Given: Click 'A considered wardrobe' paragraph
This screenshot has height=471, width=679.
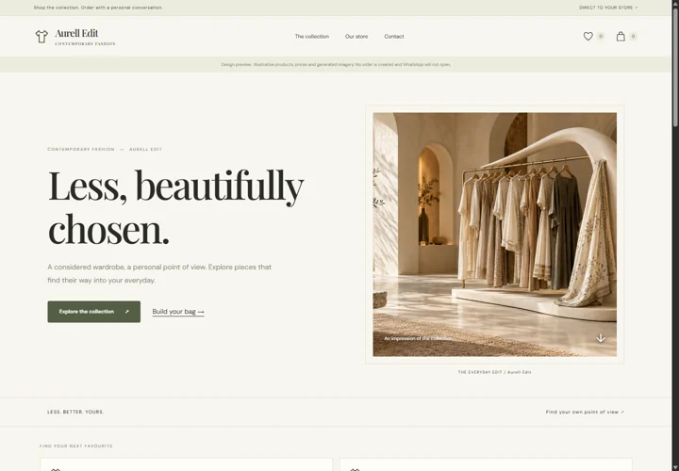Looking at the screenshot, I should pyautogui.click(x=159, y=273).
